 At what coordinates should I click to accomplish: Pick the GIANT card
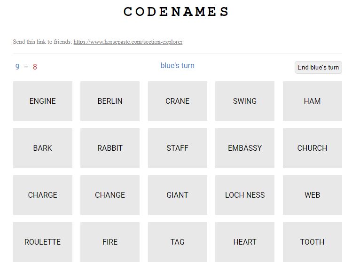(178, 195)
